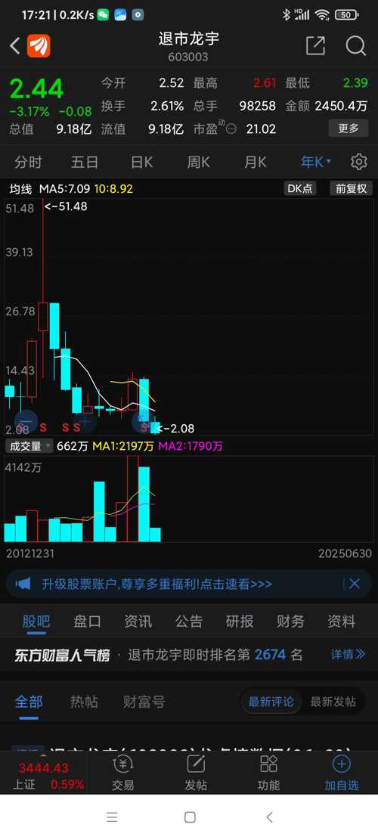The width and height of the screenshot is (378, 840).
Task: Tap the 东方财富人气榜 label
Action: coord(62,654)
